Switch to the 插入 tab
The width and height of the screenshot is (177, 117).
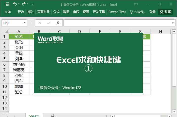[31, 12]
